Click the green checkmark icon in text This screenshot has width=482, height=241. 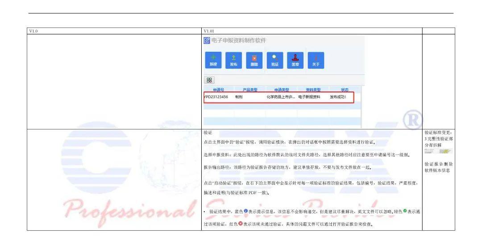[x=405, y=211]
